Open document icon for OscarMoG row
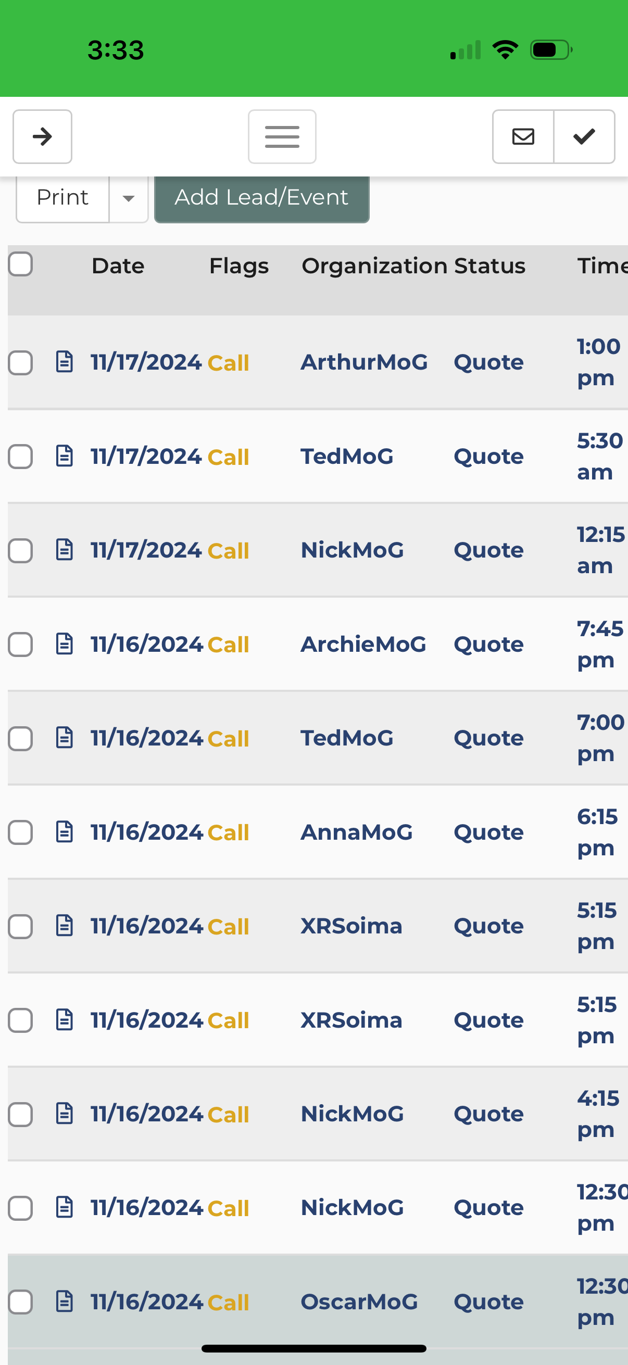 65,1301
